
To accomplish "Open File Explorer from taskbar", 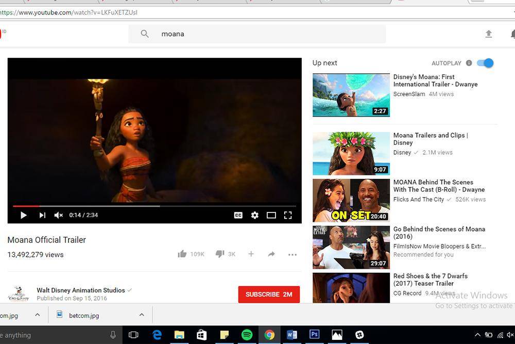I will tap(179, 335).
